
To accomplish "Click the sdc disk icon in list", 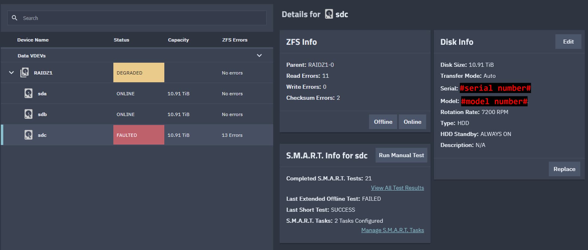I will click(x=28, y=135).
